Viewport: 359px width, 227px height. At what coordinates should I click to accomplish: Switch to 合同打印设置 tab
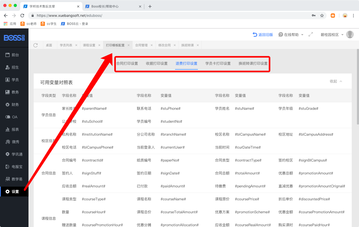[x=127, y=63]
